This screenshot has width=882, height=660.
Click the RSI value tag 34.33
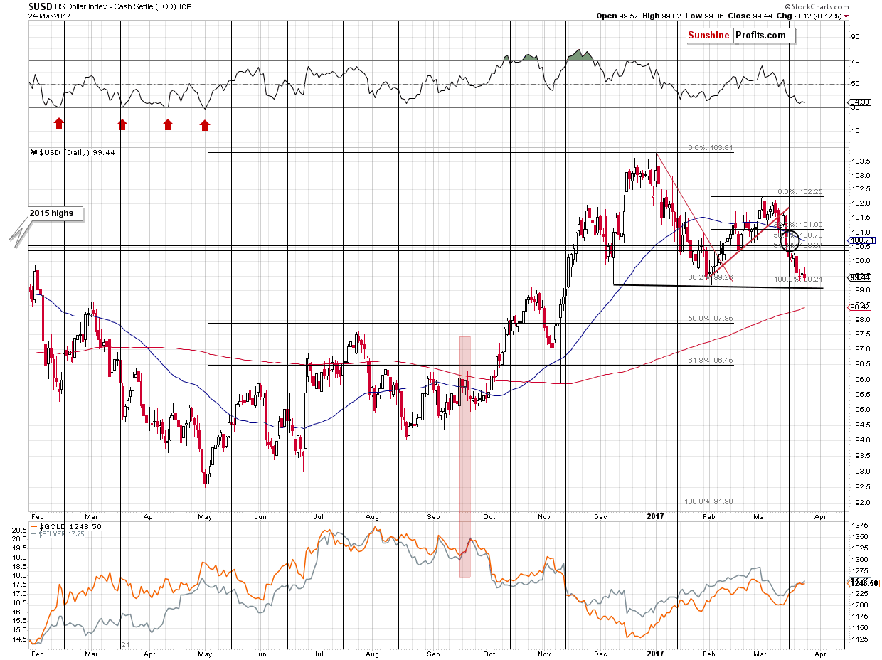(861, 104)
